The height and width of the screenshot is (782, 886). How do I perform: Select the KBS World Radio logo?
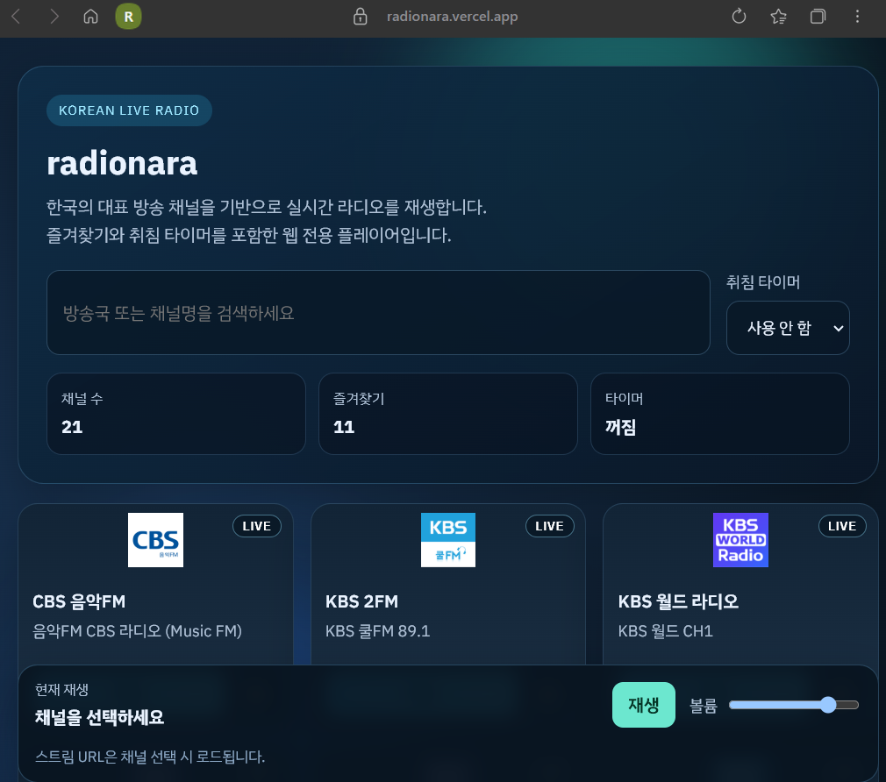pos(740,540)
